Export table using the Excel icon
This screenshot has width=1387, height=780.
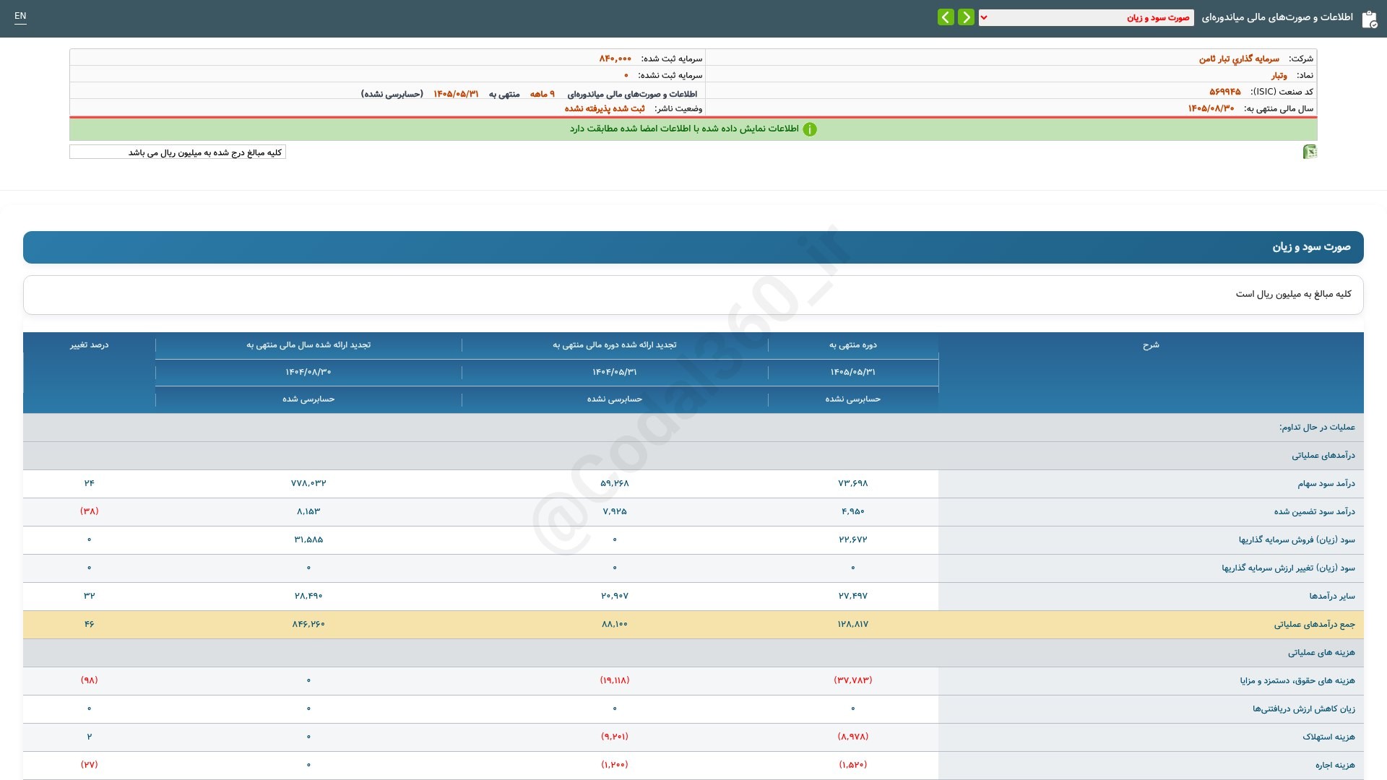[x=1310, y=152]
